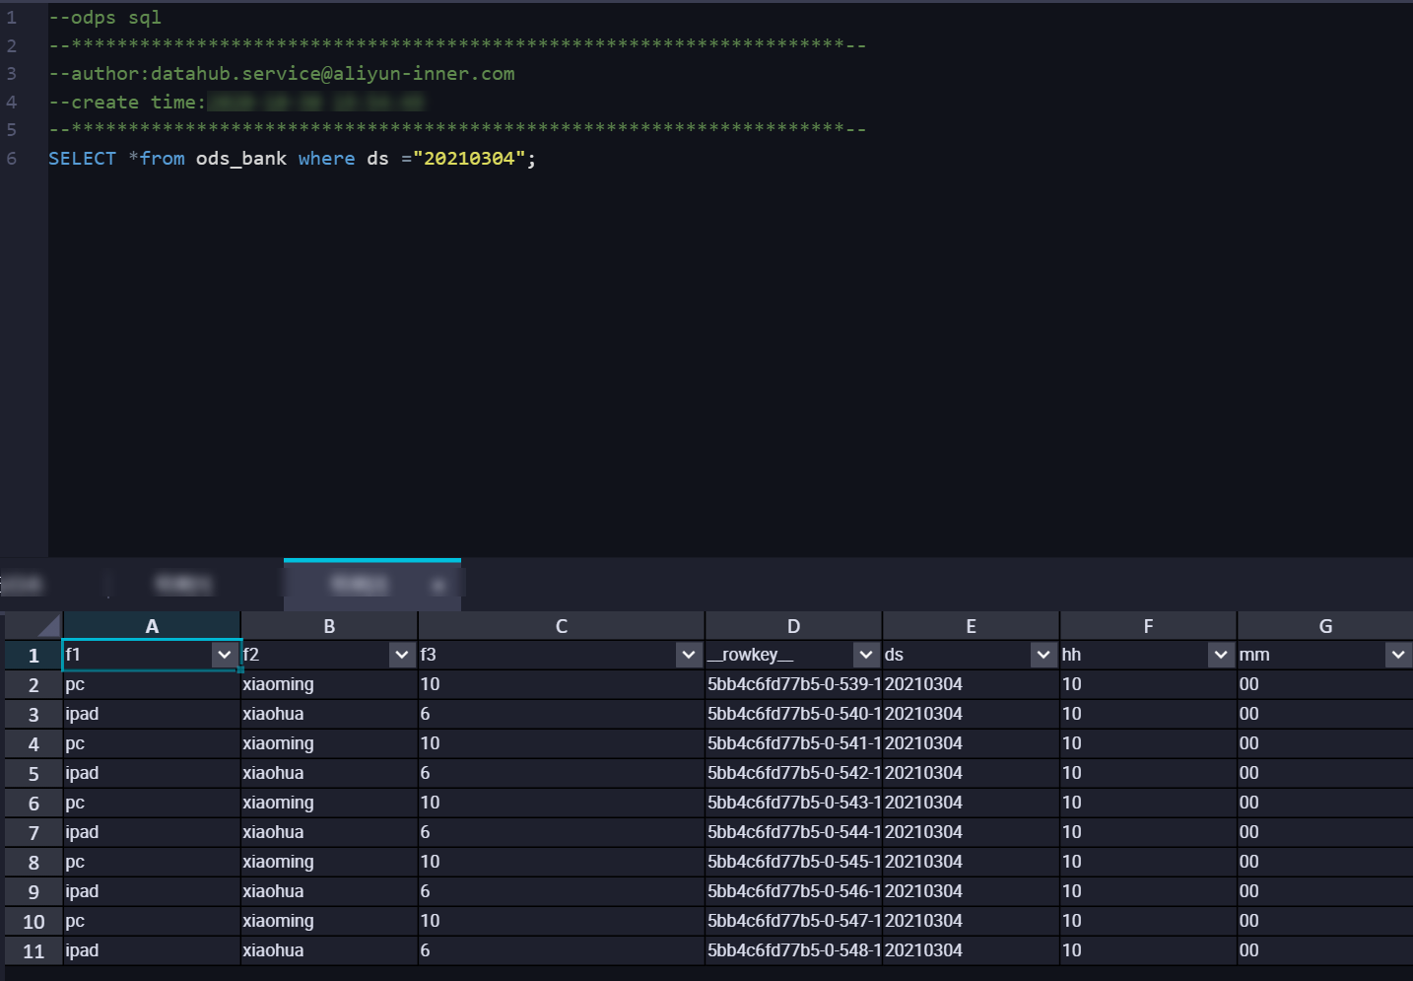Place cursor on the SELECT keyword in editor

82,159
